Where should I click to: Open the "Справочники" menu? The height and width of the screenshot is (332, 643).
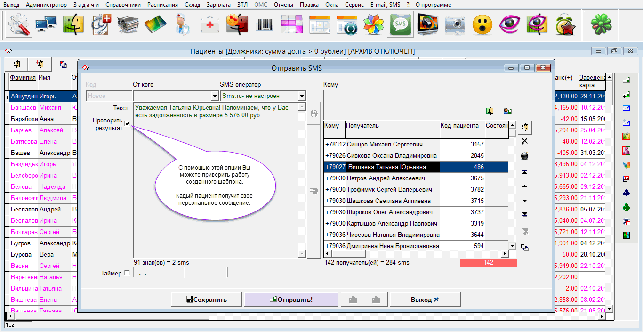(123, 5)
